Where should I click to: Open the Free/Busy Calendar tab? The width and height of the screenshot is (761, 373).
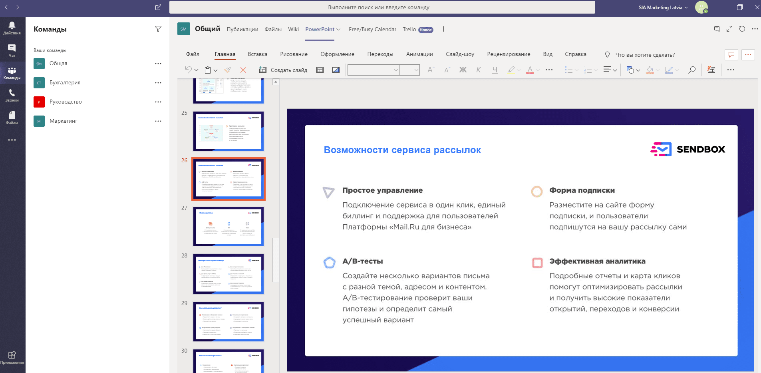tap(372, 29)
